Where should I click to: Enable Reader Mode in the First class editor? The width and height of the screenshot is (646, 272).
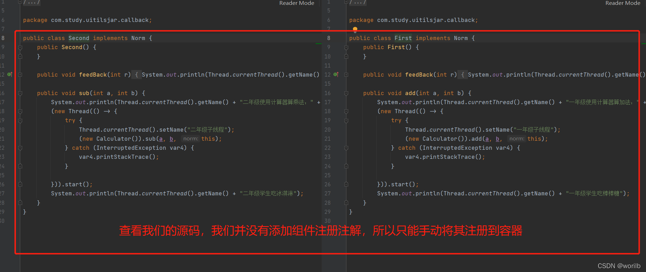[623, 3]
